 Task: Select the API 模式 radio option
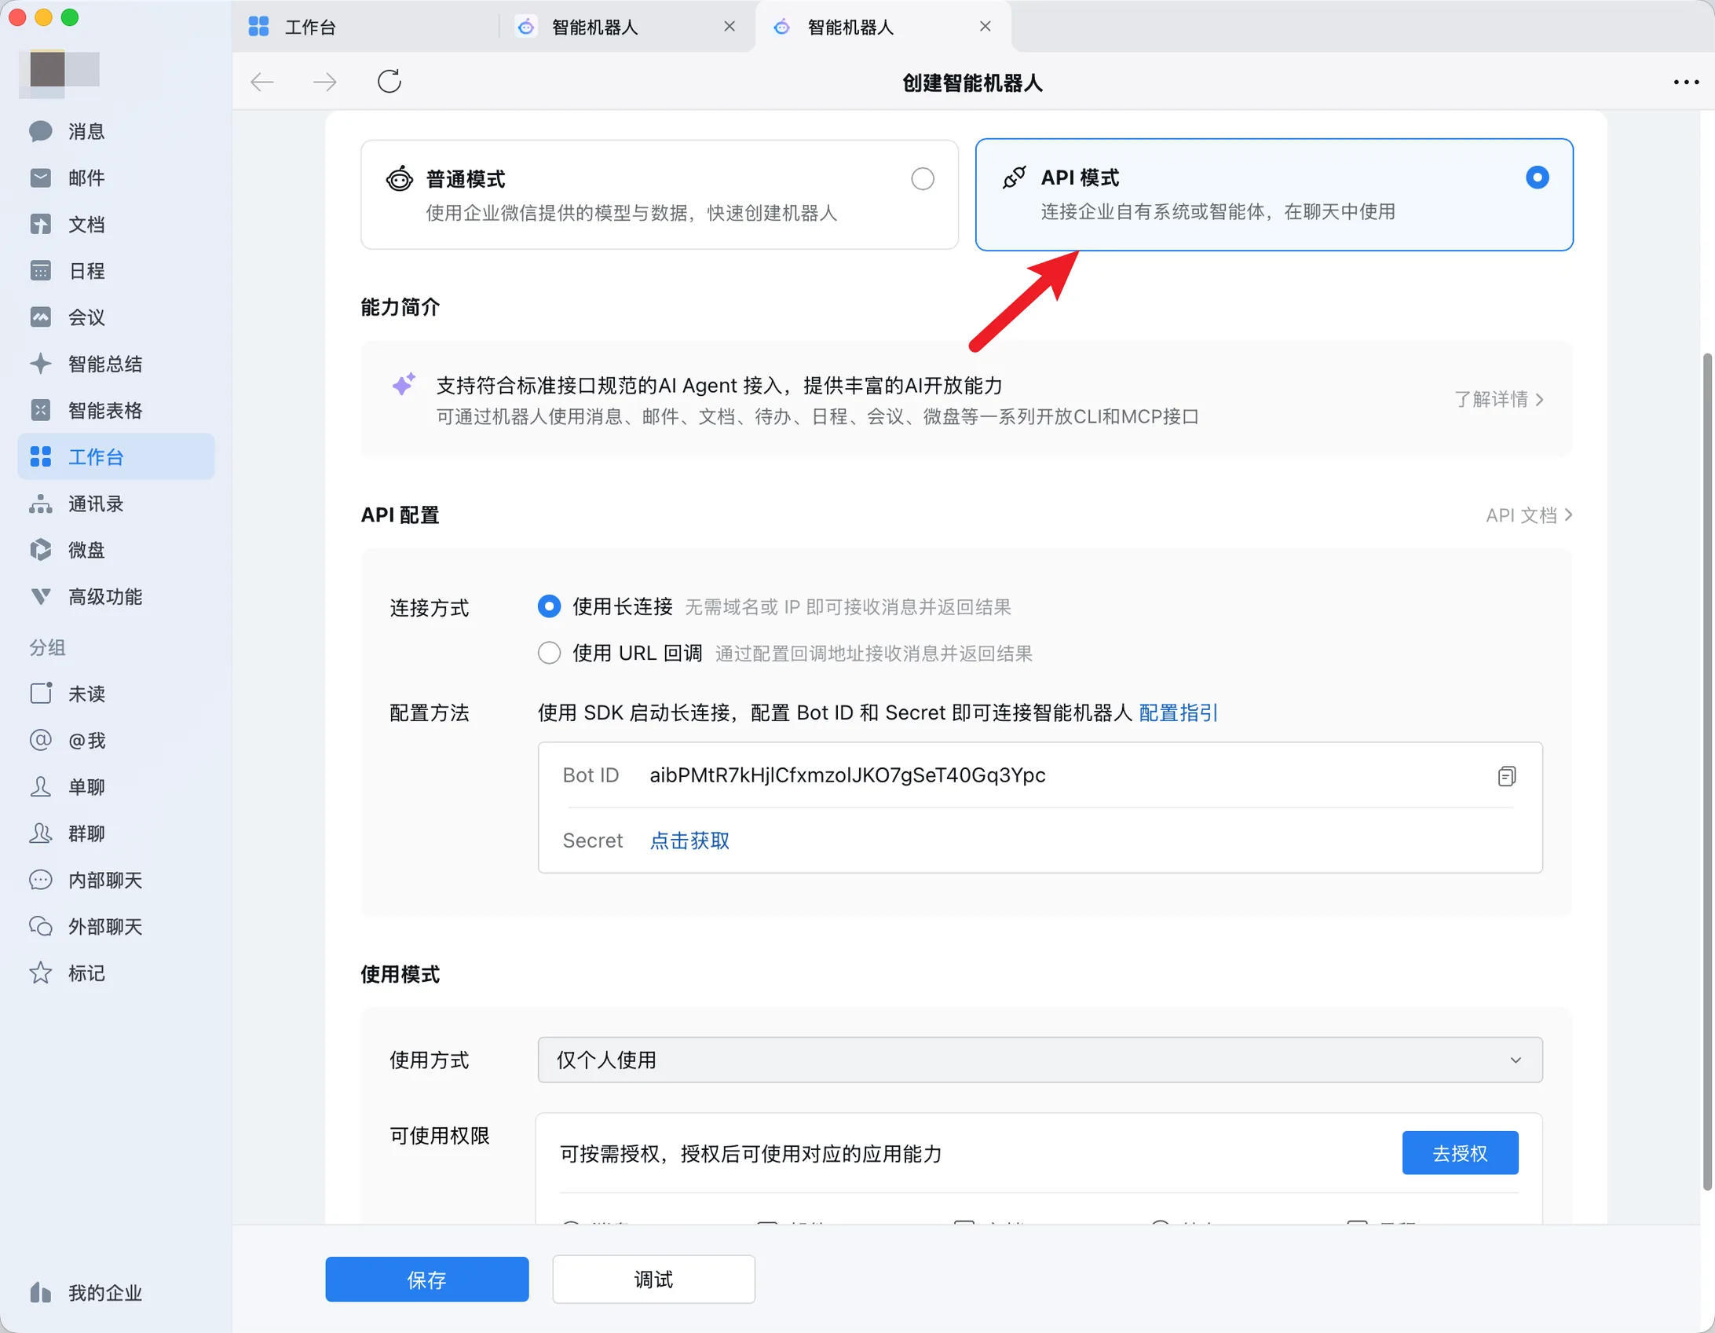coord(1537,178)
